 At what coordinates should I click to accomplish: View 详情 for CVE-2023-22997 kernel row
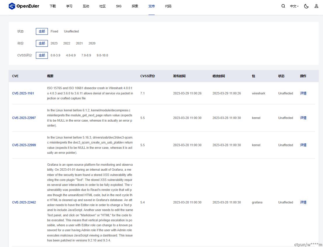coord(303,118)
